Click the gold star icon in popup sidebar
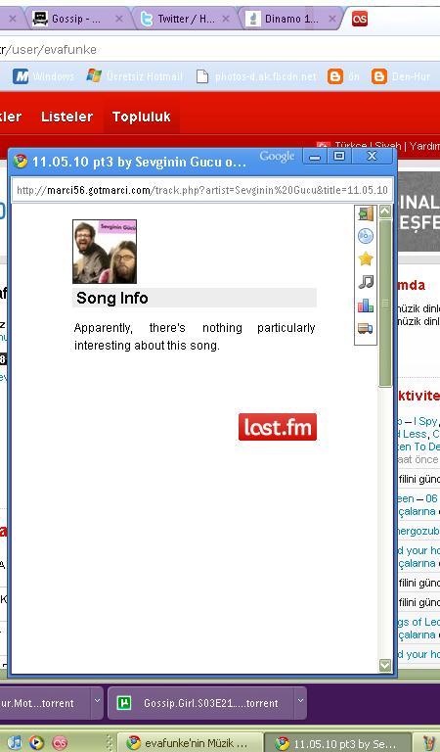This screenshot has height=752, width=440. pos(366,258)
